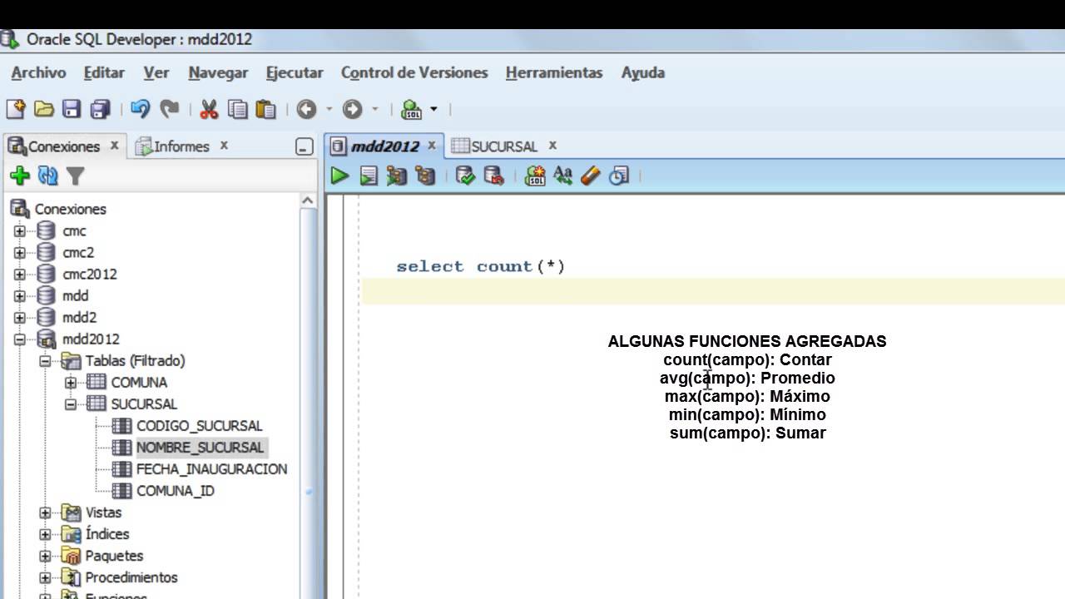Screen dimensions: 1065x599
Task: Cut selection with the scissors icon
Action: pyautogui.click(x=209, y=109)
